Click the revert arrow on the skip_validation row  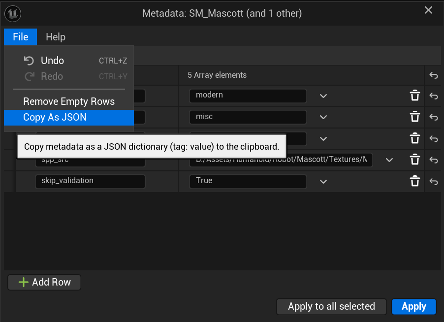[x=433, y=181]
